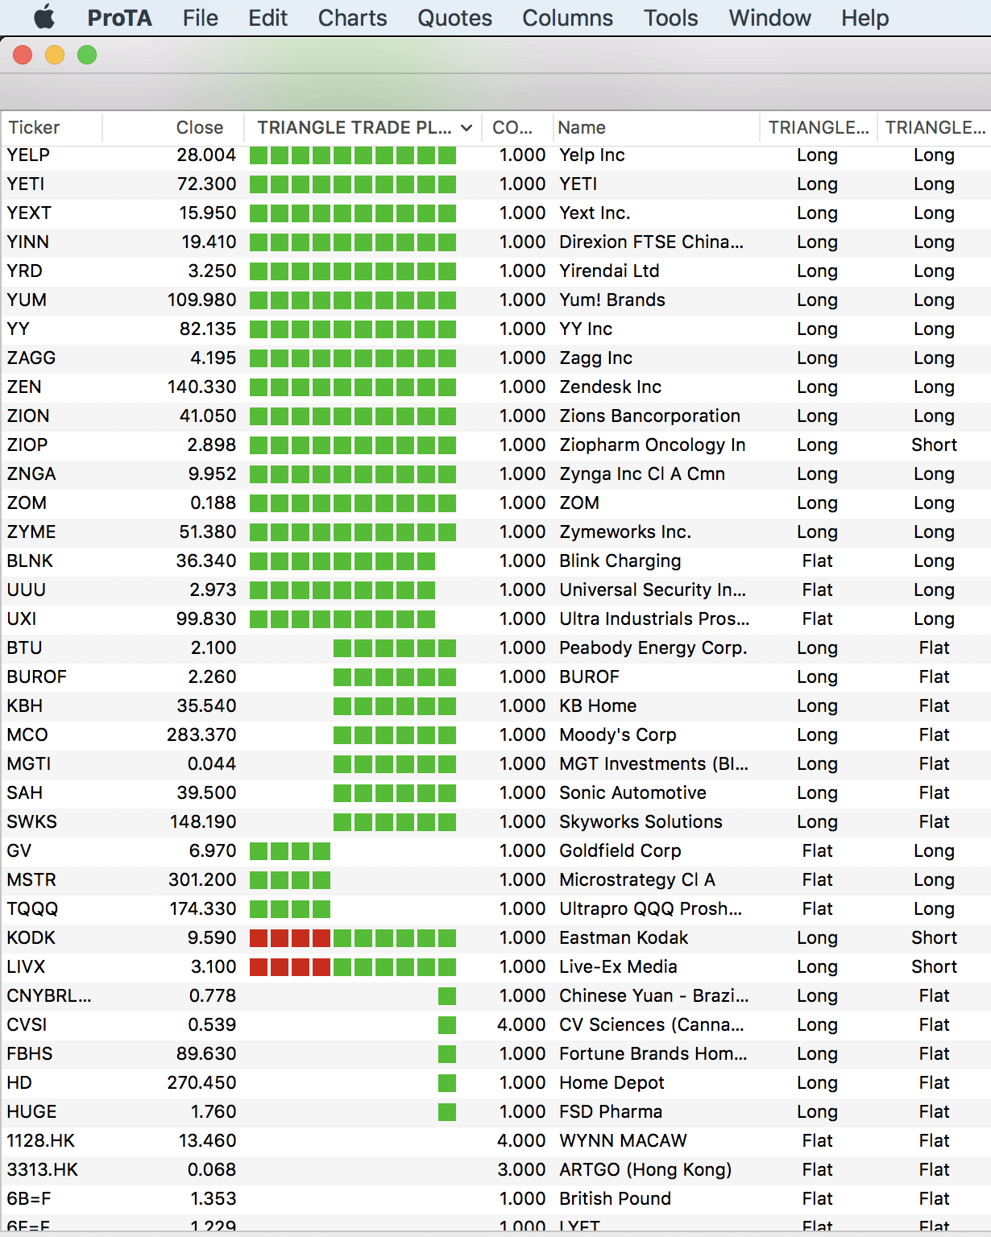The width and height of the screenshot is (991, 1237).
Task: Click the green zoom window button
Action: click(87, 55)
